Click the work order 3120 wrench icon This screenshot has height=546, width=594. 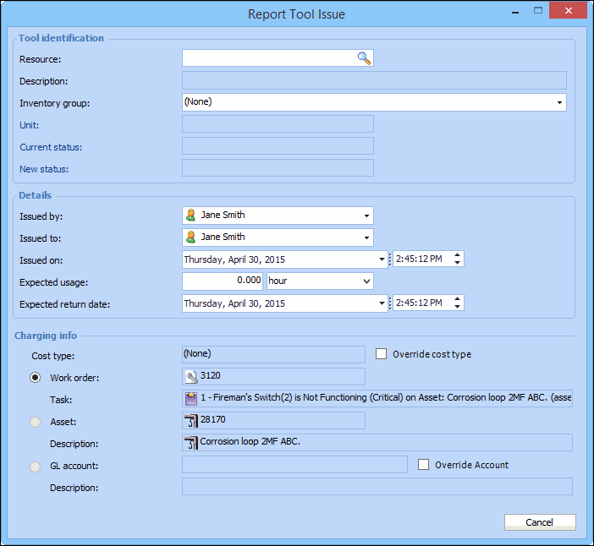pos(191,377)
